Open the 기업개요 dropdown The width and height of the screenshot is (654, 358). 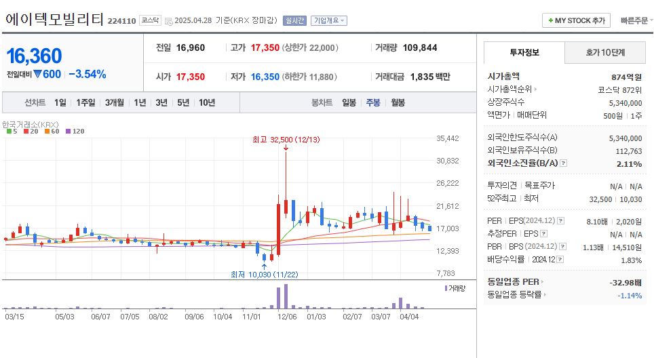328,20
